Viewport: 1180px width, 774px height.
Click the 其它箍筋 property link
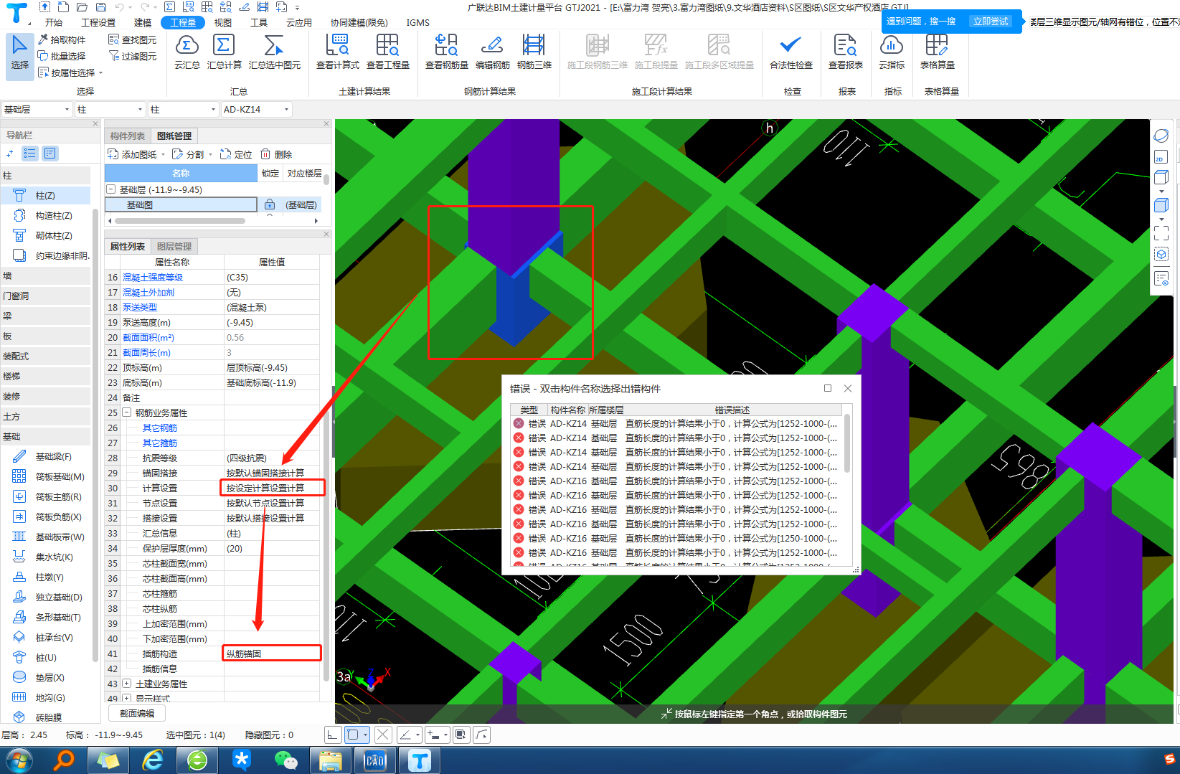point(160,443)
